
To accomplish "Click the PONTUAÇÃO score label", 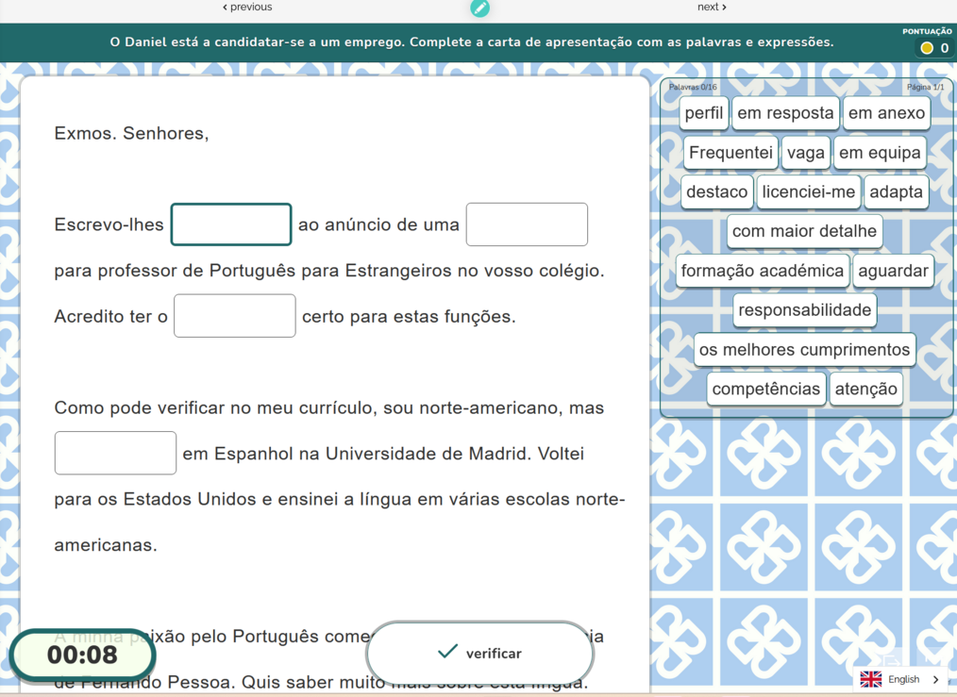I will coord(927,32).
